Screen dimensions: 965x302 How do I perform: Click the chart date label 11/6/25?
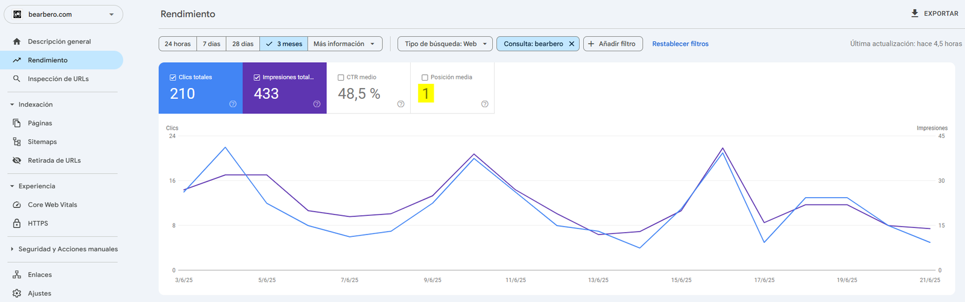(x=516, y=280)
